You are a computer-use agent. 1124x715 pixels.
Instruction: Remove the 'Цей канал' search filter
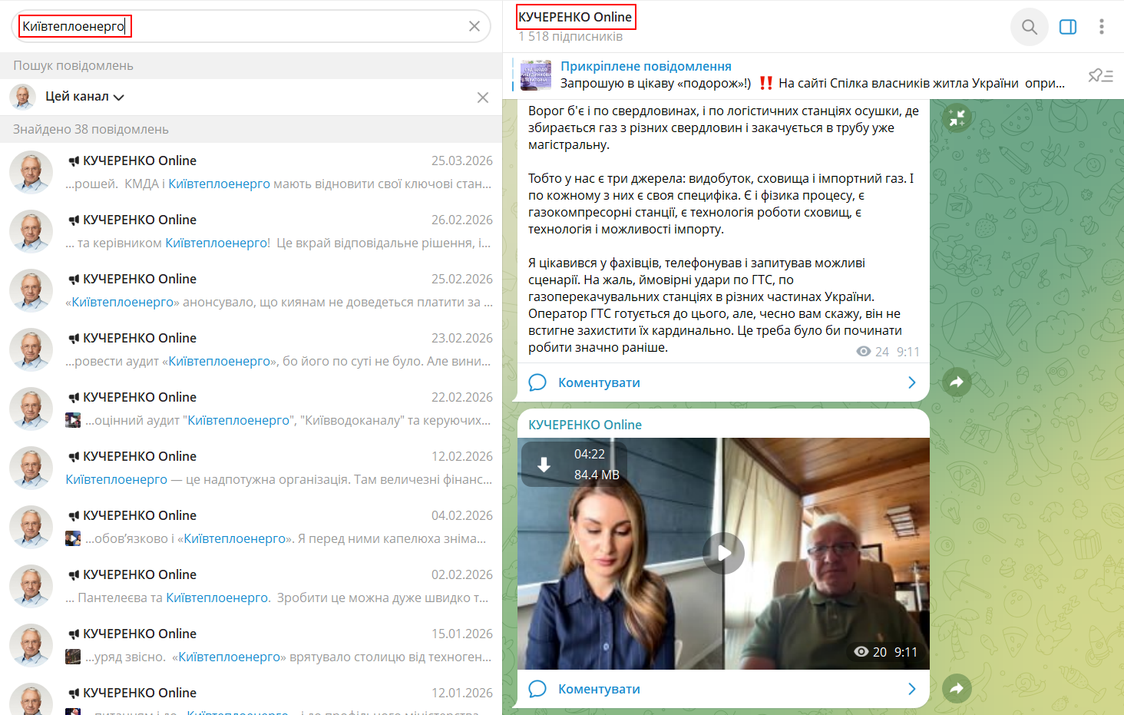pyautogui.click(x=483, y=98)
